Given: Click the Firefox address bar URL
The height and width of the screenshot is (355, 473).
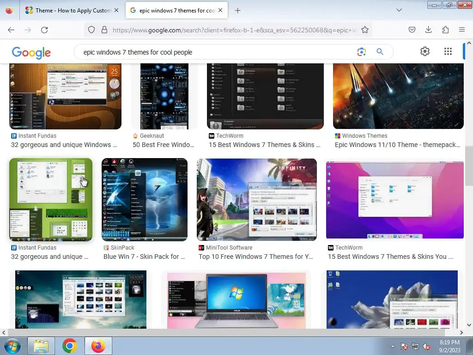Looking at the screenshot, I should 234,30.
